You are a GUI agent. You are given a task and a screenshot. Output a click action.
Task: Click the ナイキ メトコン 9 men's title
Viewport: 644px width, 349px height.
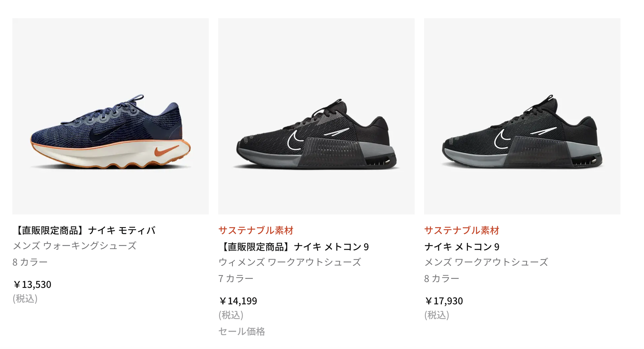pos(462,247)
